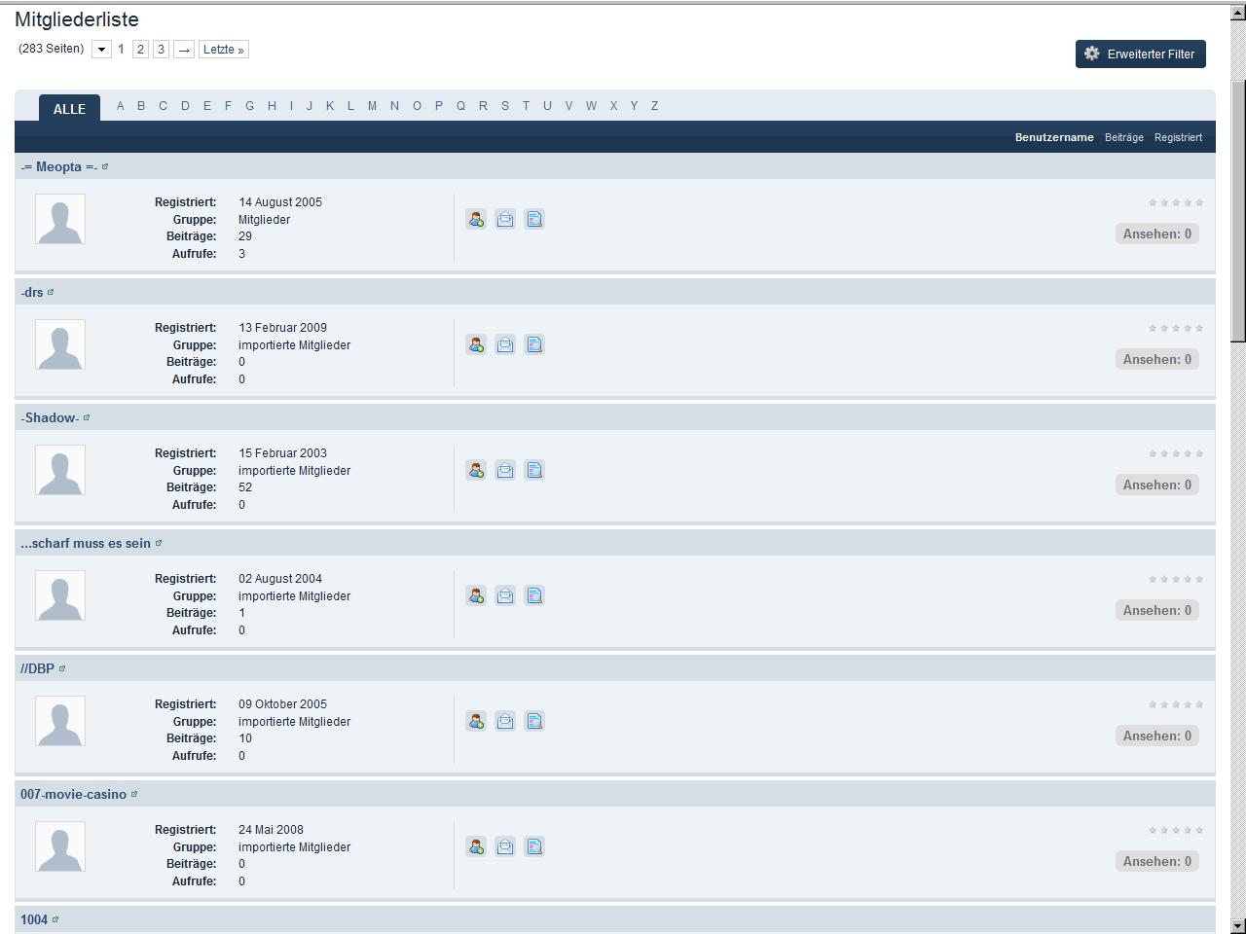
Task: Add ...scharf muss es sein as friend
Action: [x=476, y=595]
